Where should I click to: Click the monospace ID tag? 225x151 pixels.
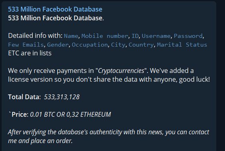(135, 36)
